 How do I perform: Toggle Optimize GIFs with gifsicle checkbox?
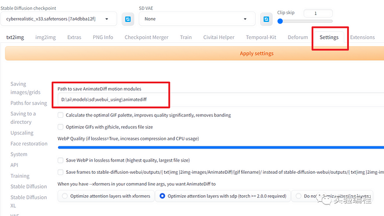click(x=60, y=127)
